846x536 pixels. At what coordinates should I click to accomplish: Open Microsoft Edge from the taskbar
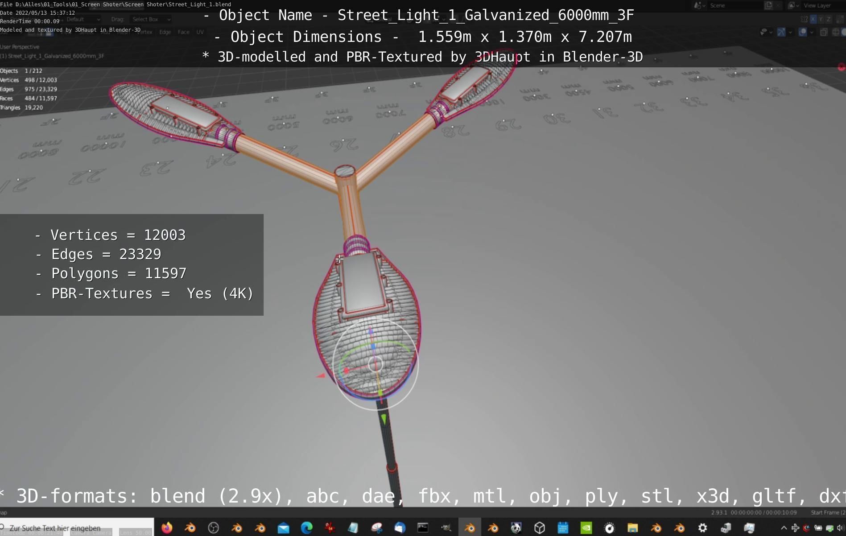click(307, 528)
